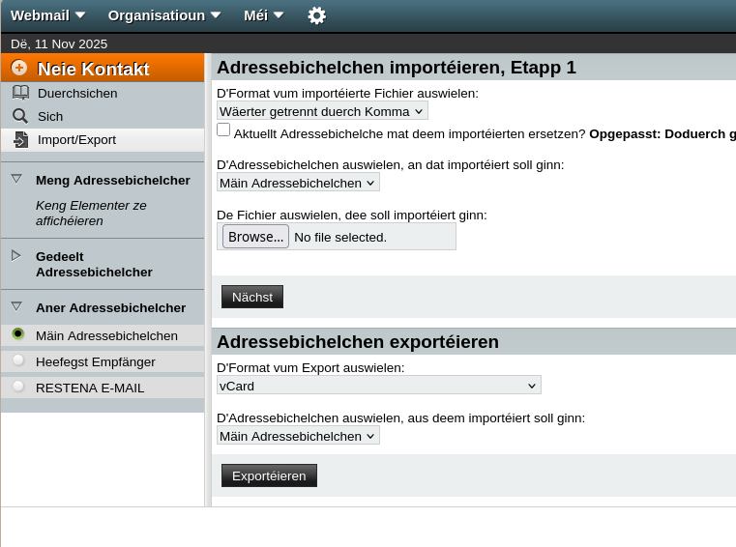Tick the checkbox to replace the current address book
Screen dimensions: 736x547
(x=223, y=130)
